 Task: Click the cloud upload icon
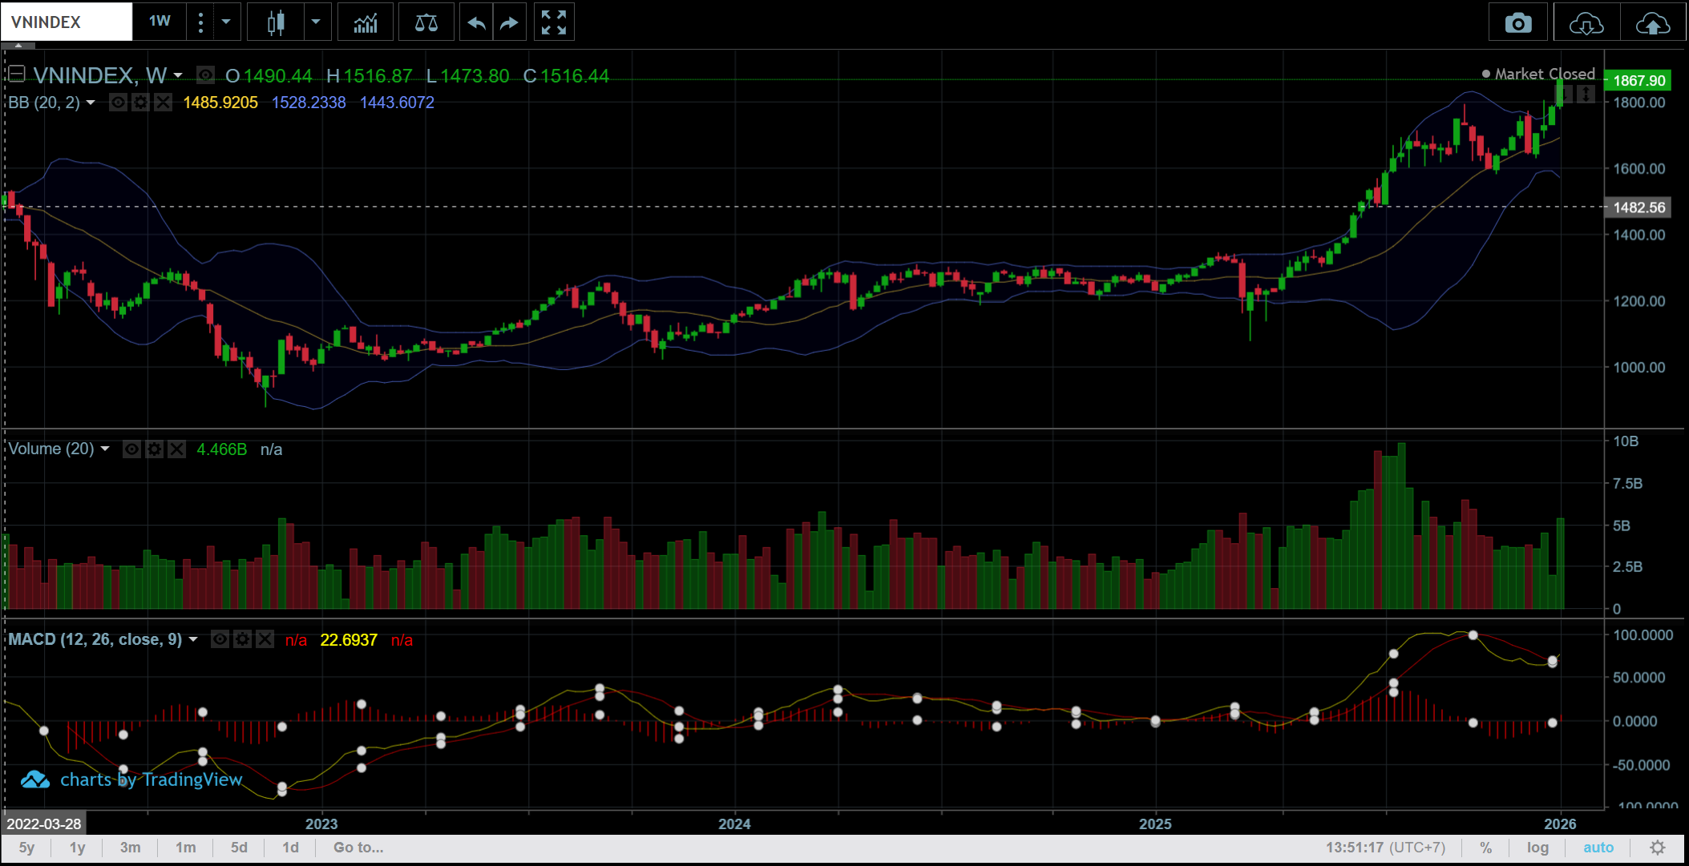[1653, 23]
